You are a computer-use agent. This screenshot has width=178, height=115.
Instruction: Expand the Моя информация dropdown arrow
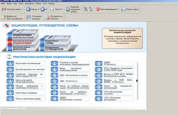click(117, 9)
